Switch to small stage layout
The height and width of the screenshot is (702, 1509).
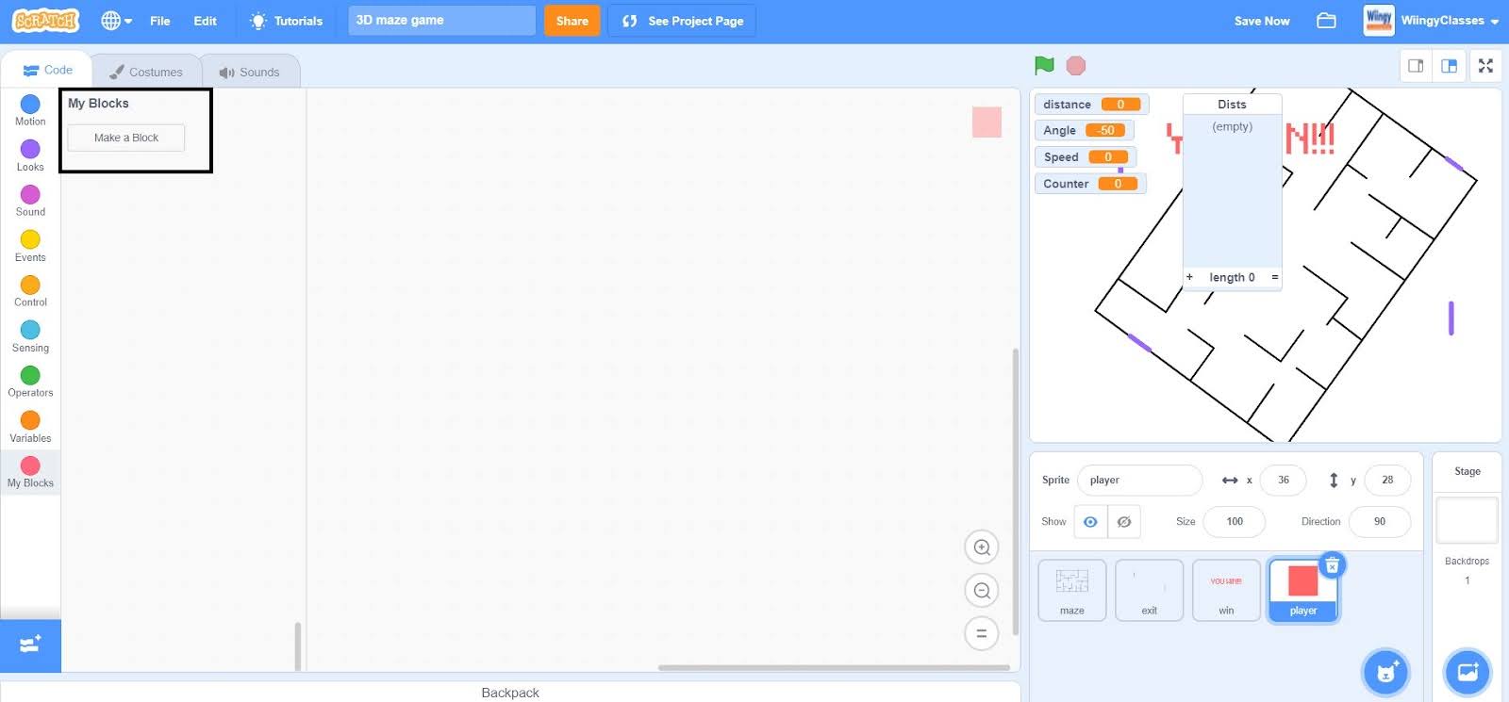(x=1416, y=66)
